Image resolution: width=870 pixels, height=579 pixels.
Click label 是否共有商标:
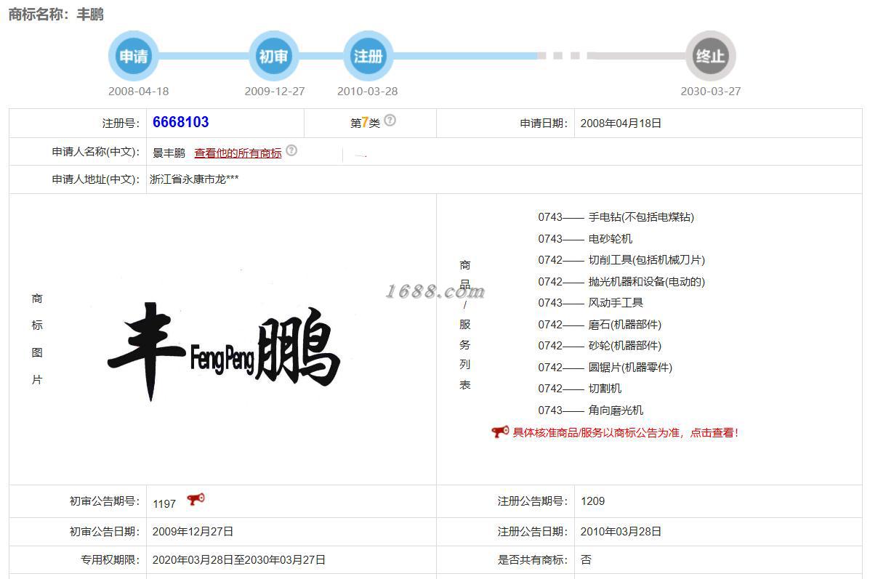533,559
